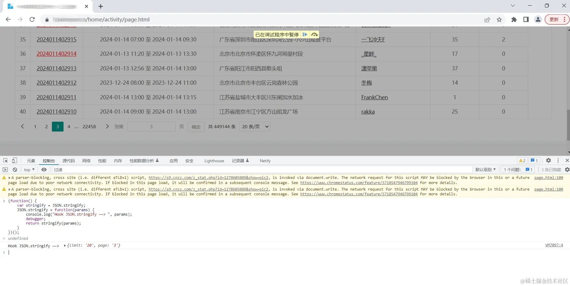The height and width of the screenshot is (286, 570).
Task: Open the 性能数据分析 tab
Action: 144,161
